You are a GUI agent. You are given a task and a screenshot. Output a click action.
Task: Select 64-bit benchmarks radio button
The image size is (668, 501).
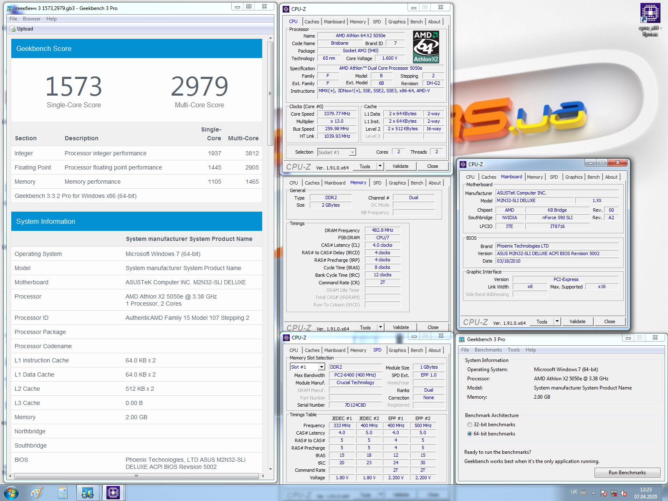[470, 434]
